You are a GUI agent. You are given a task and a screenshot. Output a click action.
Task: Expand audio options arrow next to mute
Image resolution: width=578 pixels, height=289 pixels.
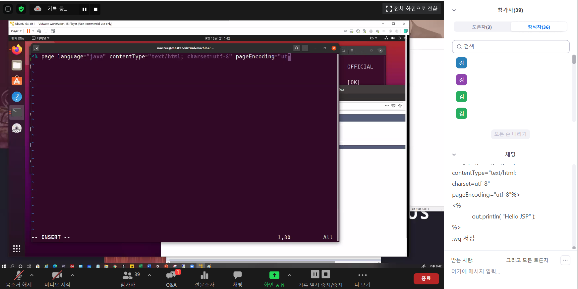point(32,275)
